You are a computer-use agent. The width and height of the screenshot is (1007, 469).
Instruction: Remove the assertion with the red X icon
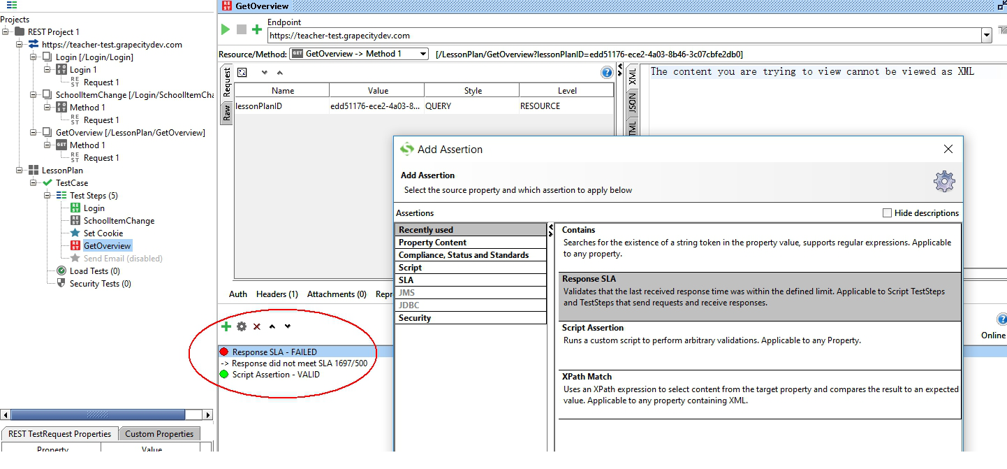(x=257, y=326)
